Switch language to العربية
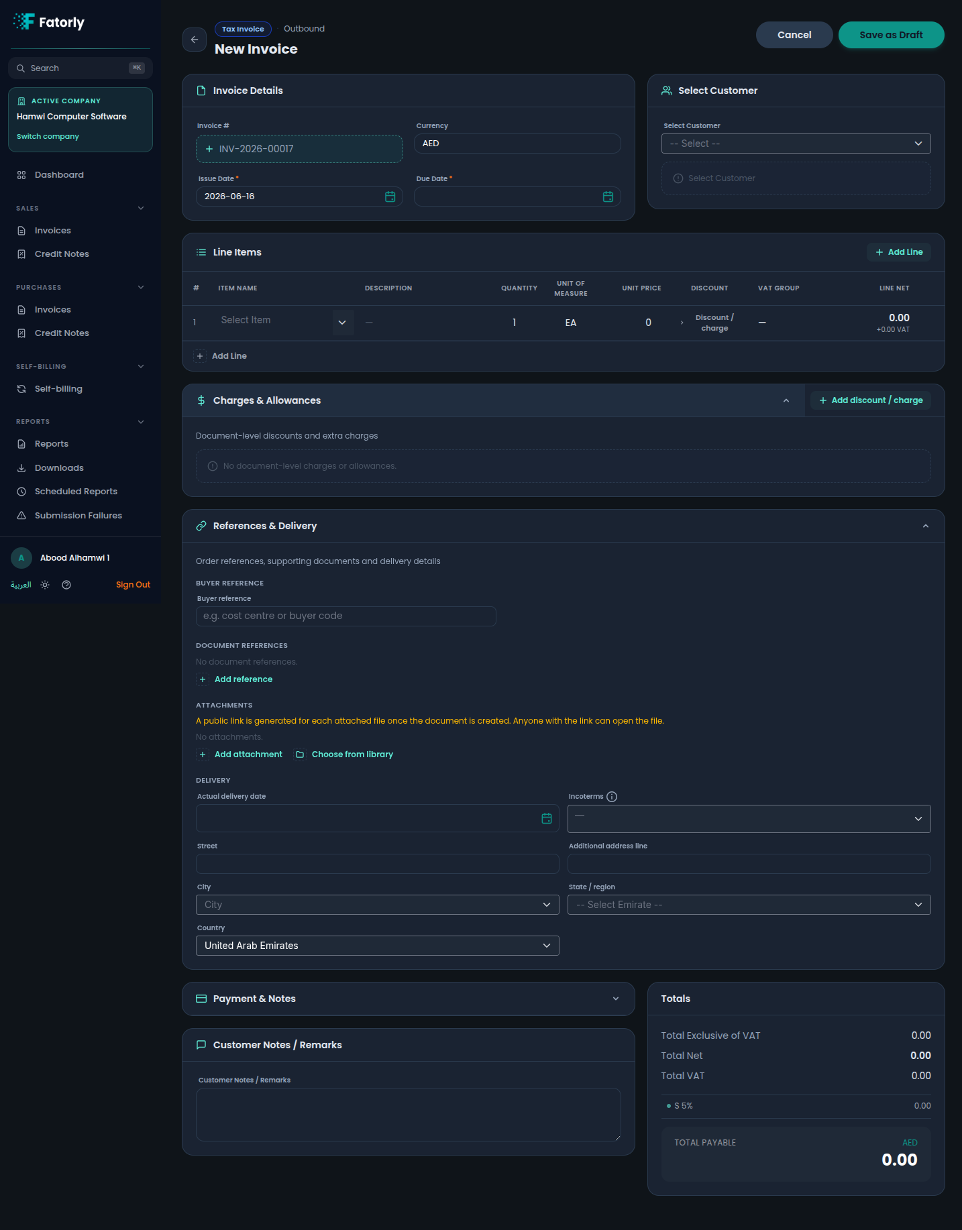The height and width of the screenshot is (1230, 962). (21, 585)
